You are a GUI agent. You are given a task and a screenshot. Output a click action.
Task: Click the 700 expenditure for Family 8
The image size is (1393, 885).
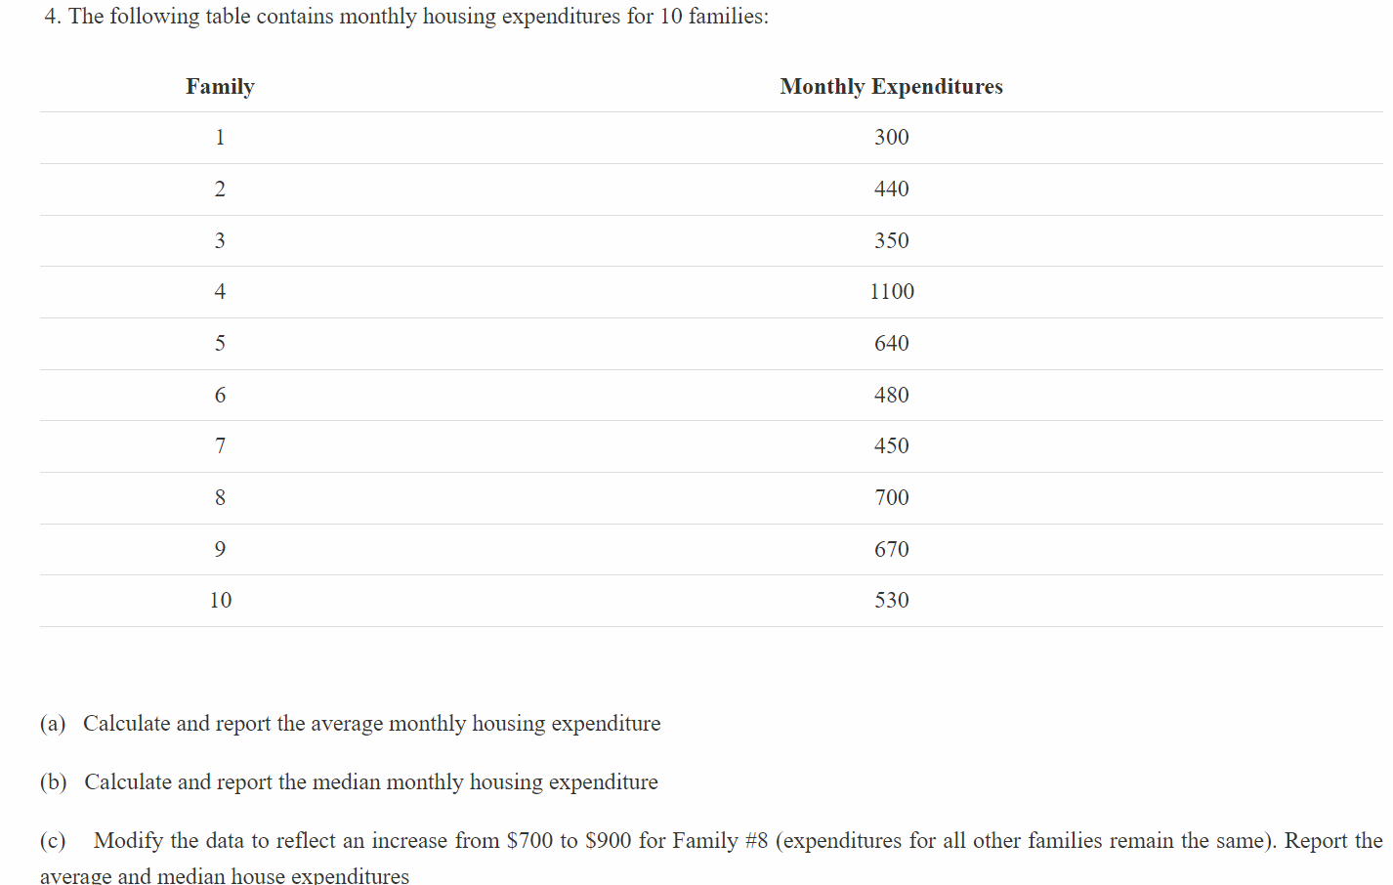click(x=891, y=498)
